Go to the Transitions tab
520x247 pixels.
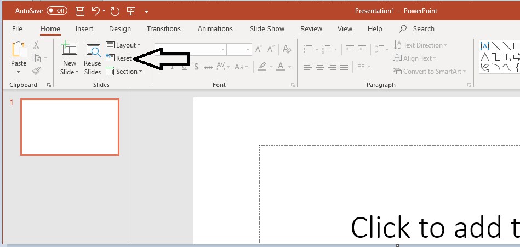coord(163,29)
